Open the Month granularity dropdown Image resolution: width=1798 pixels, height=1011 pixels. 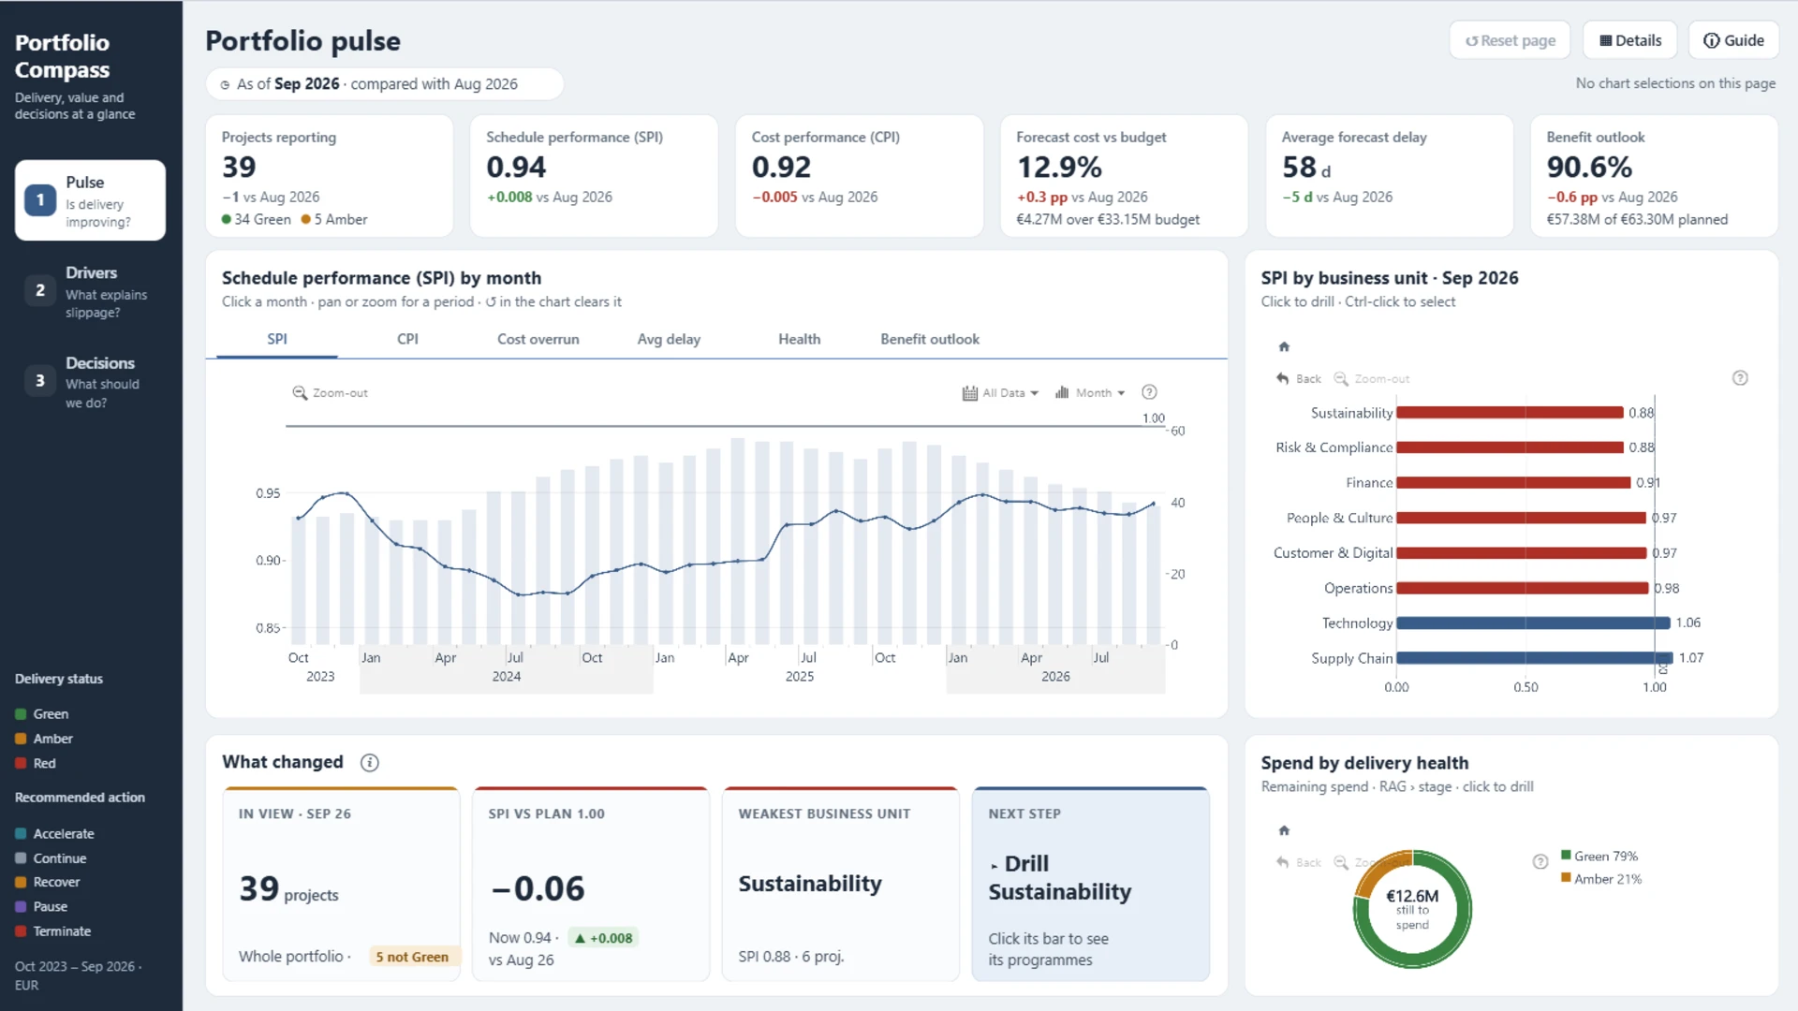1091,393
